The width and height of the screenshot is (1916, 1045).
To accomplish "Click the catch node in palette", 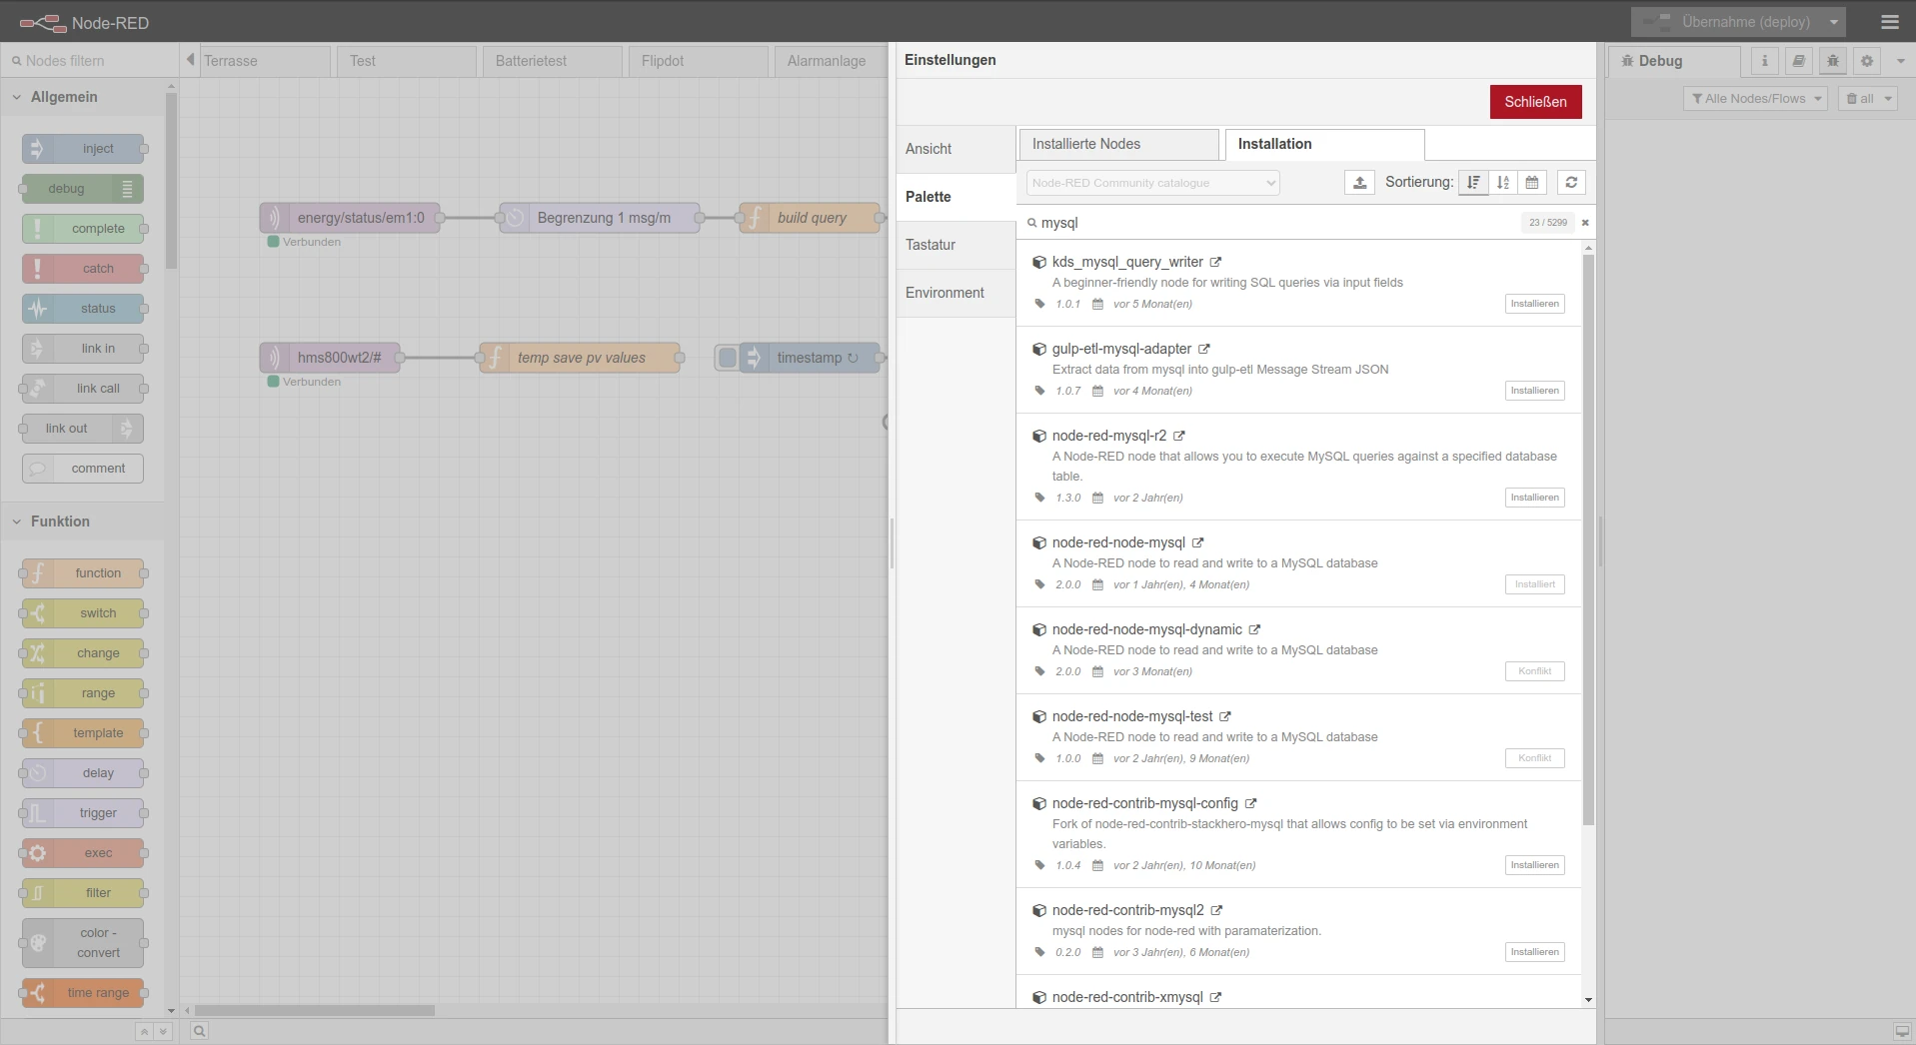I will click(x=83, y=269).
